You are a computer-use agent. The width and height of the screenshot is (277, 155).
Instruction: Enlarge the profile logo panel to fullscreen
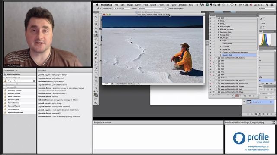(274, 122)
